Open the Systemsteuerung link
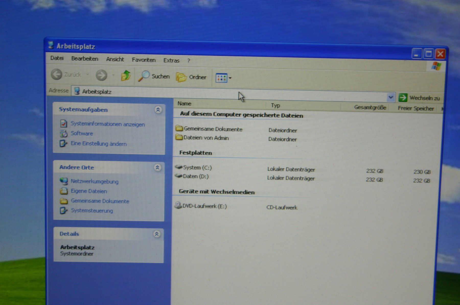460x305 pixels. point(92,211)
